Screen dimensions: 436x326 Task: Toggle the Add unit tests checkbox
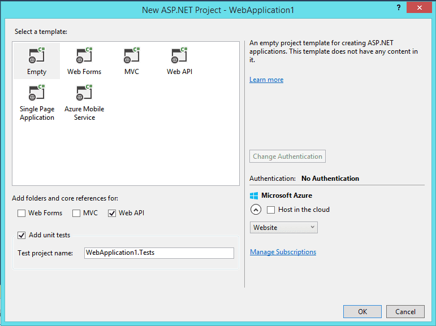(x=21, y=235)
